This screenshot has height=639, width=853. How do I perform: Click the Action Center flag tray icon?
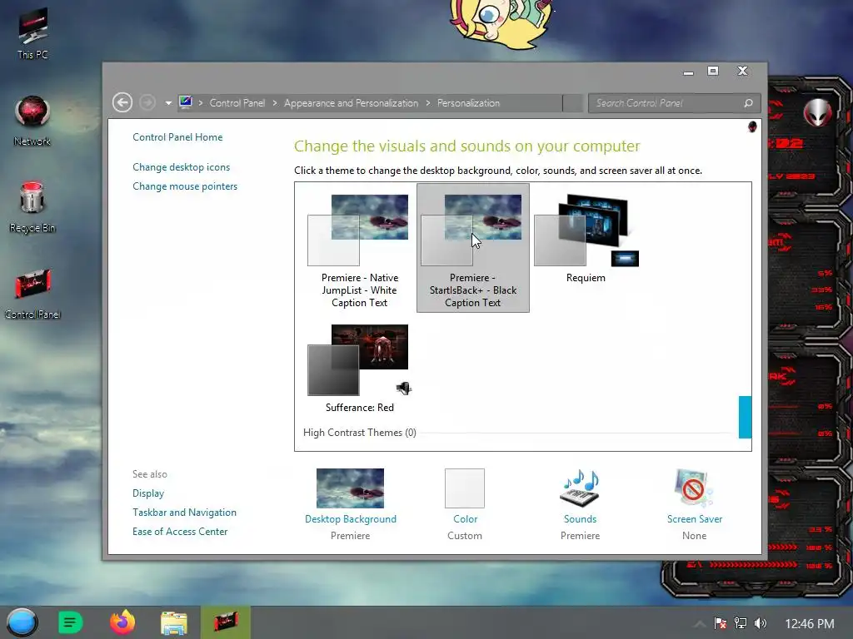pos(721,623)
